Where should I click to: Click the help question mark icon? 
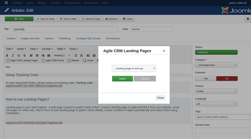point(248,19)
